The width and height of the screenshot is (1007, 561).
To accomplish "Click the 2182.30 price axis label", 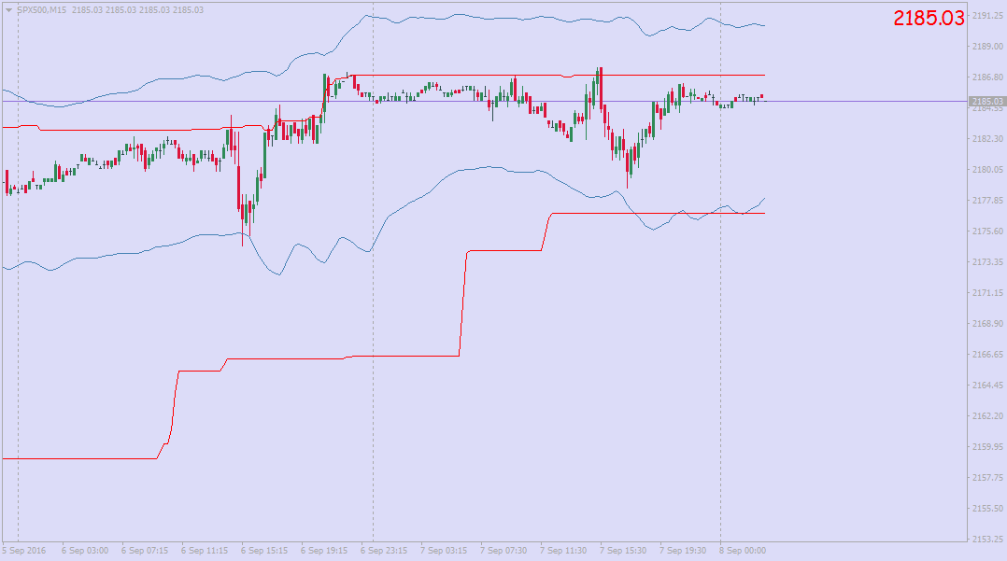I will click(987, 139).
